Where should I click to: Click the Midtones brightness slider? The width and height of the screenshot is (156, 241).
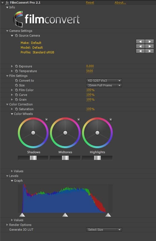[65, 158]
